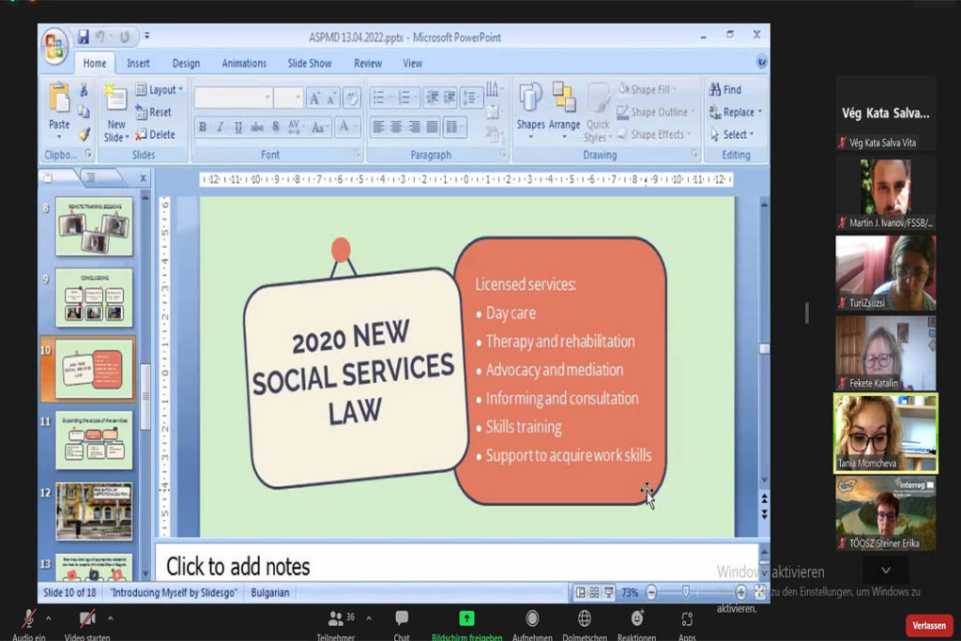The width and height of the screenshot is (961, 641).
Task: Toggle camera with Video starten button
Action: pyautogui.click(x=87, y=618)
